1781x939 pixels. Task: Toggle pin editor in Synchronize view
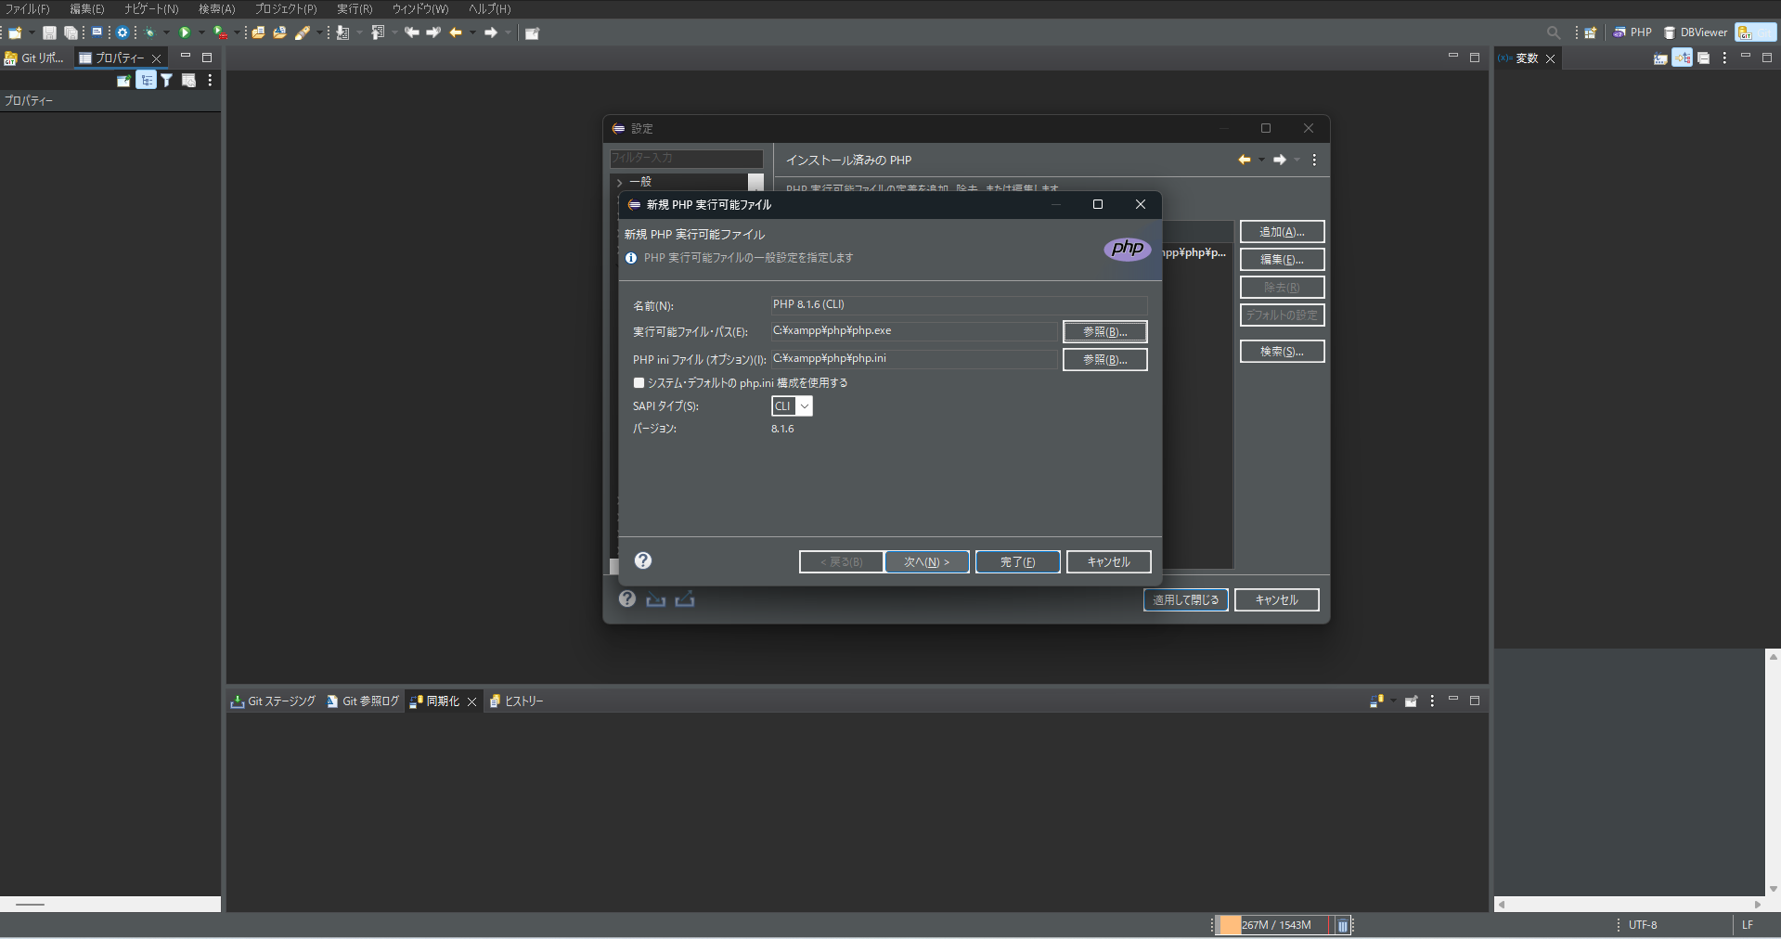(1412, 701)
